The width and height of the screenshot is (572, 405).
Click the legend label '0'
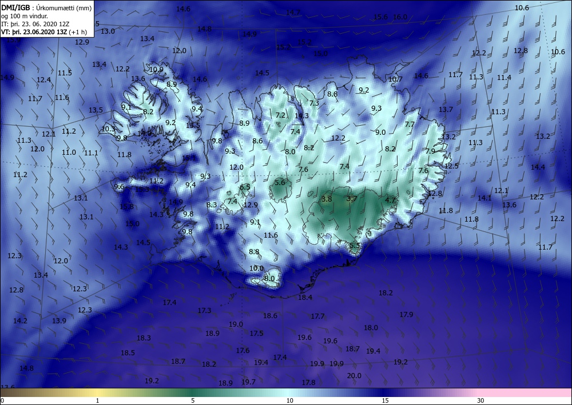2,400
